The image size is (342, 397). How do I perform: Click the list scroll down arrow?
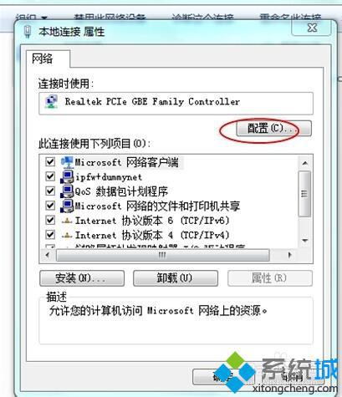305,241
